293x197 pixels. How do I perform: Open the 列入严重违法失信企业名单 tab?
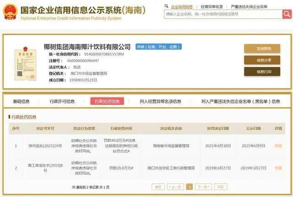tap(241, 101)
